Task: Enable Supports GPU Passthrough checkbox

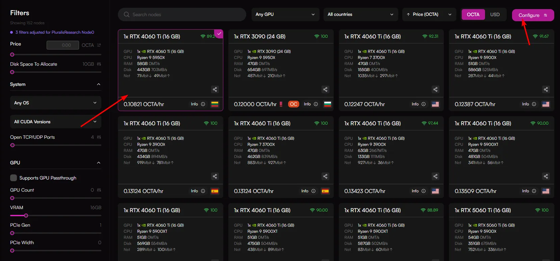Action: click(14, 178)
